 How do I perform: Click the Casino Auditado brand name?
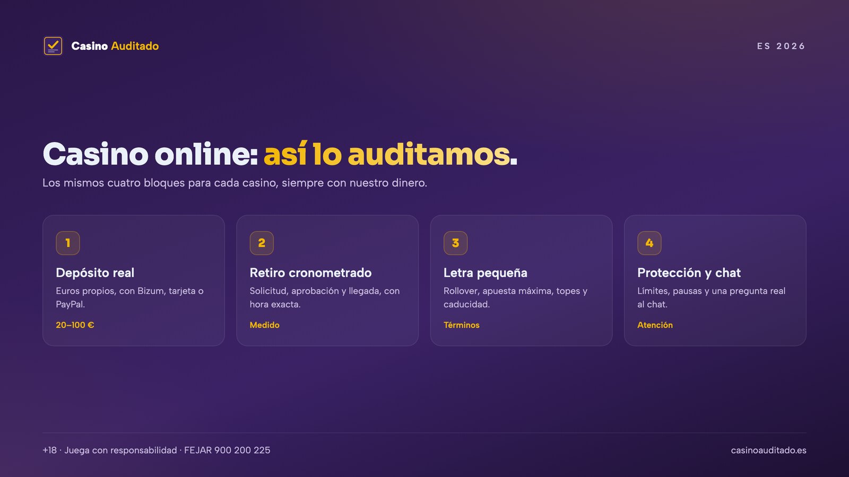(x=115, y=46)
